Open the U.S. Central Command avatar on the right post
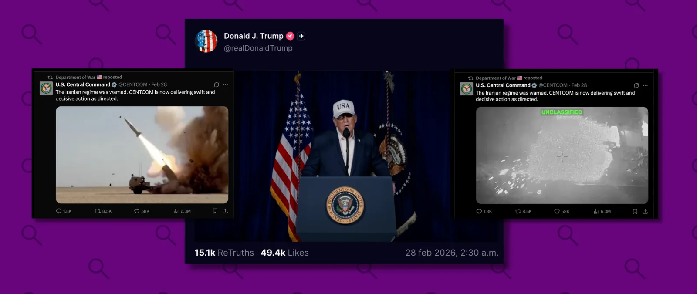 pyautogui.click(x=467, y=89)
